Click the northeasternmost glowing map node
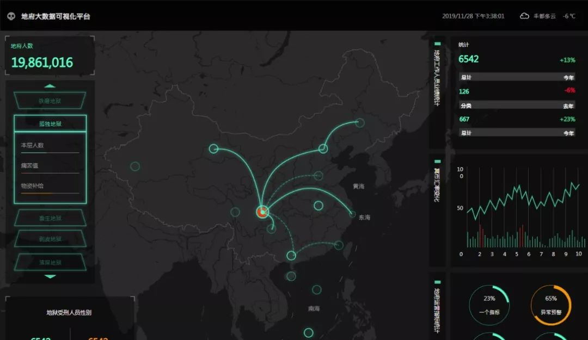Screen dimensions: 588x340 (360, 122)
